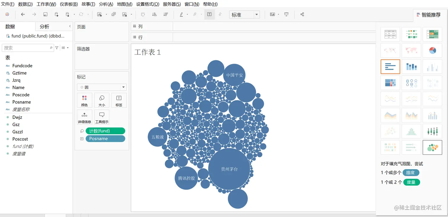The height and width of the screenshot is (217, 448).
Task: Open the 工具提示 tooltip card
Action: [x=102, y=117]
